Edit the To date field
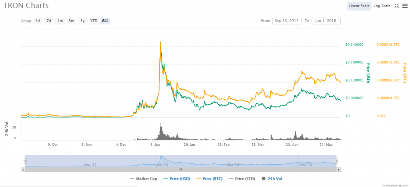The height and width of the screenshot is (187, 410). pyautogui.click(x=326, y=21)
